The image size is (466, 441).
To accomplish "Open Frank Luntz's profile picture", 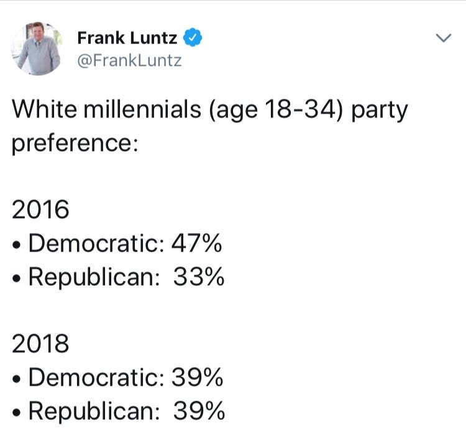I will click(x=37, y=48).
